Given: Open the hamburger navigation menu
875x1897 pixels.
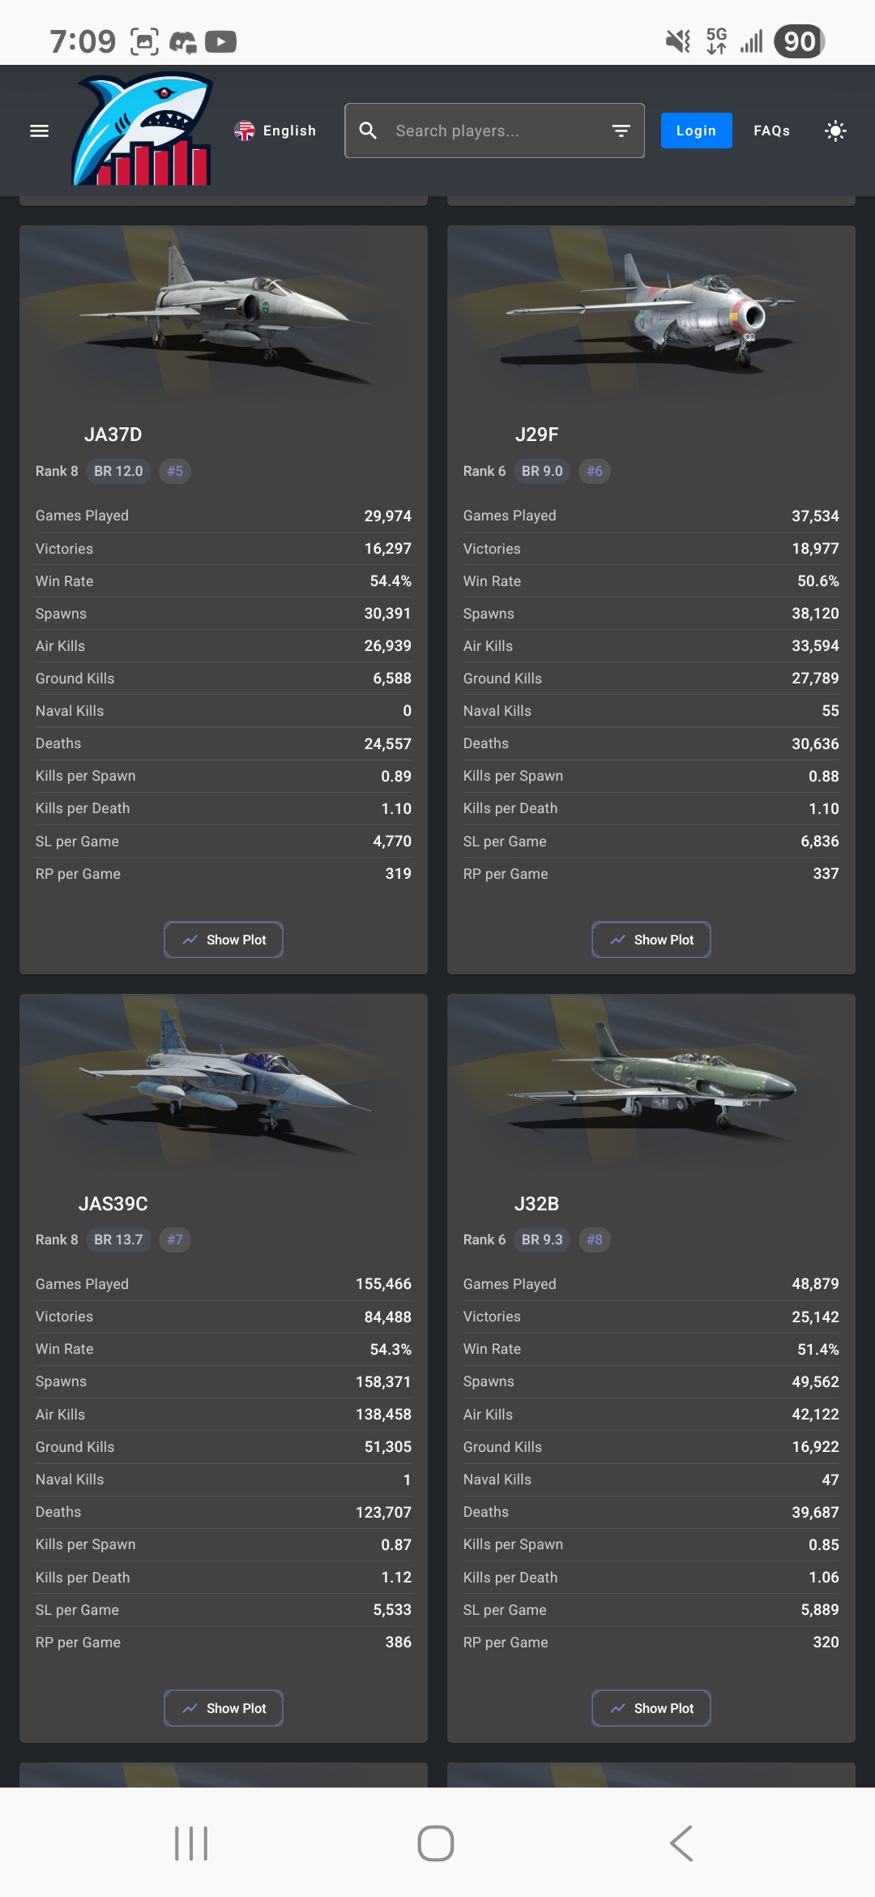Looking at the screenshot, I should pyautogui.click(x=39, y=131).
